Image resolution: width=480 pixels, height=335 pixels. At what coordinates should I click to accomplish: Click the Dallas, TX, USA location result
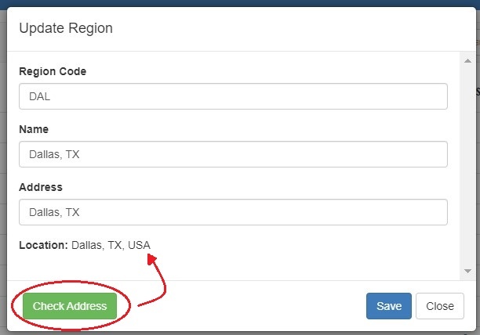pos(111,245)
